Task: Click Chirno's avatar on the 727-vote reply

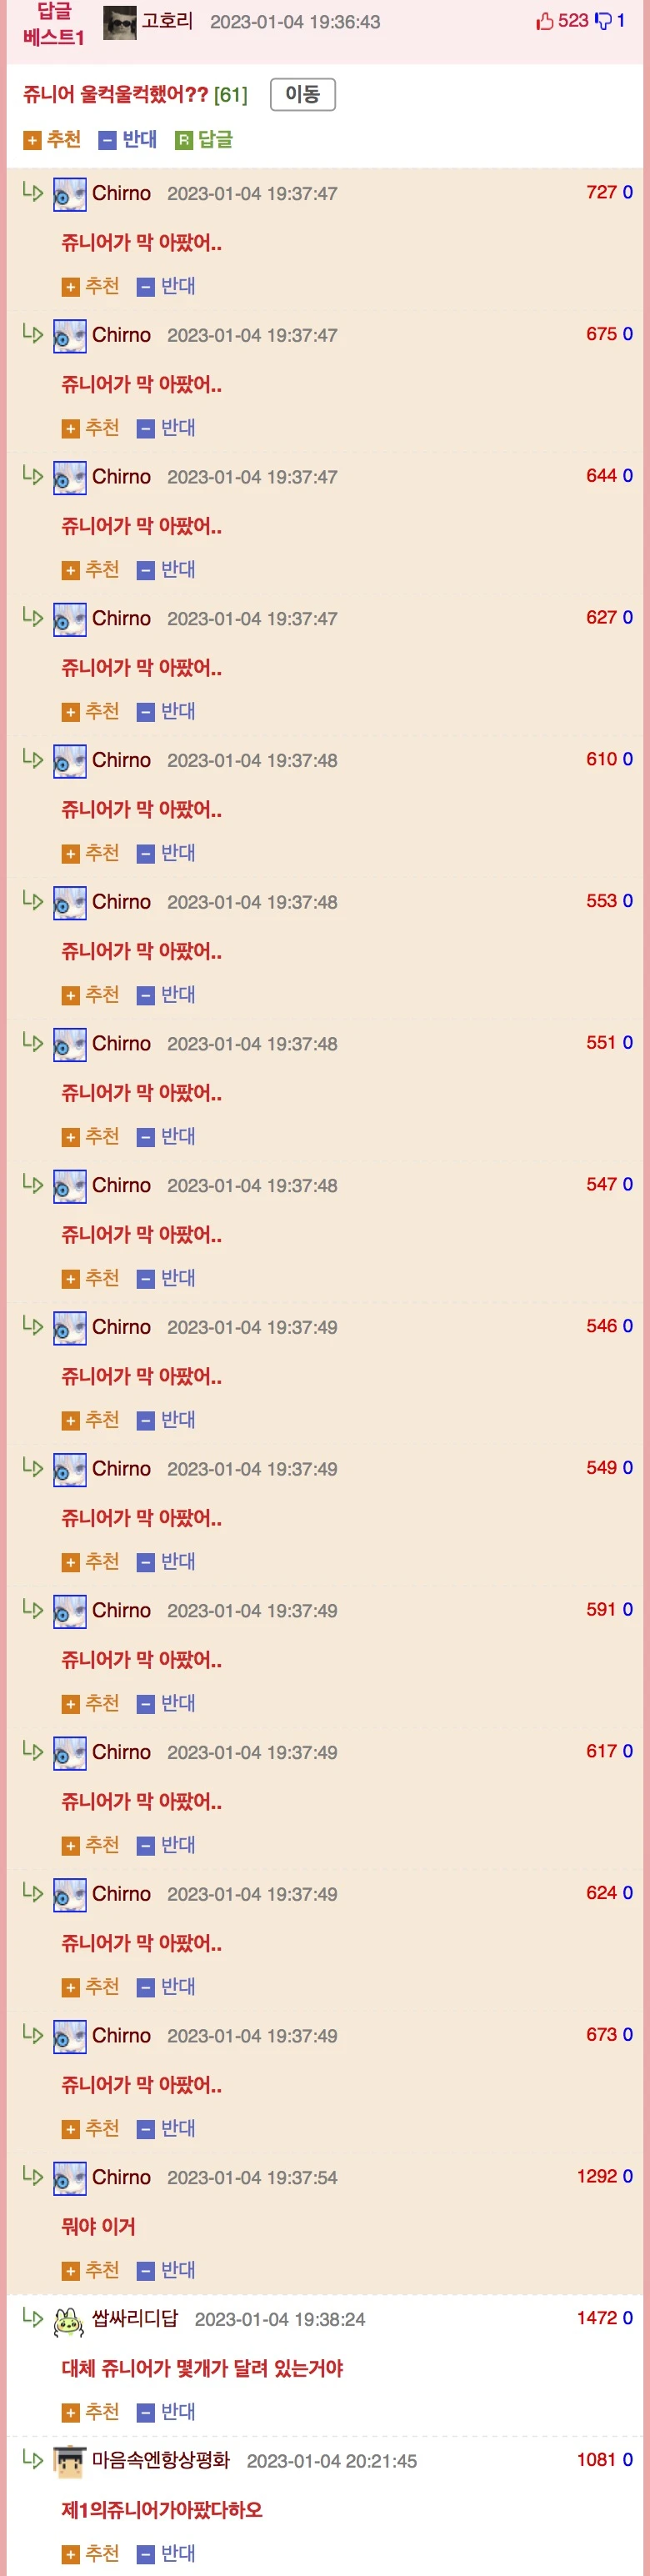Action: click(x=69, y=194)
